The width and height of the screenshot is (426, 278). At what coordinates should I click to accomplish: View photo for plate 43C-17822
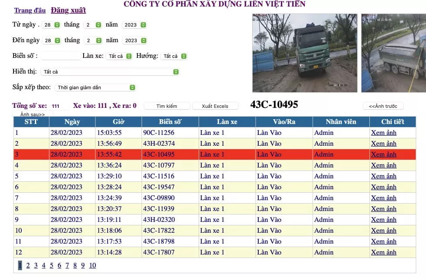point(384,231)
